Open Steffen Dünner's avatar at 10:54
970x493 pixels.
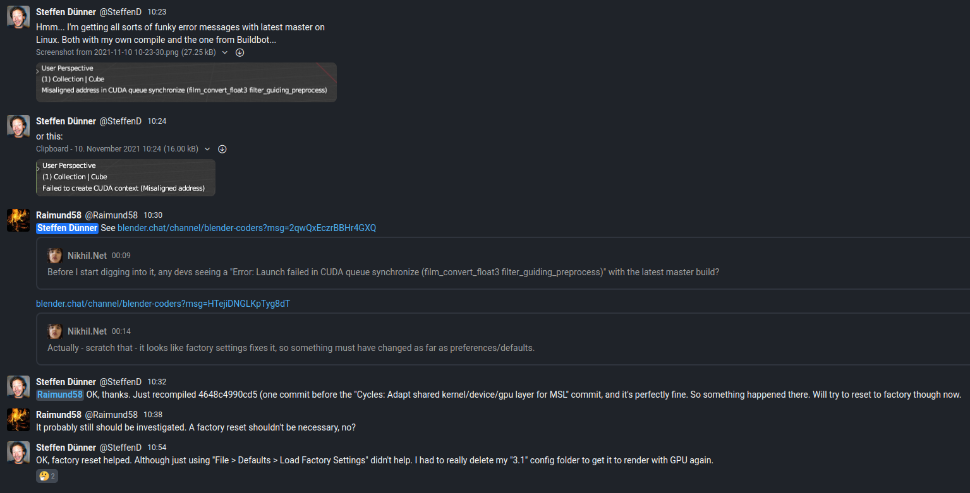18,453
